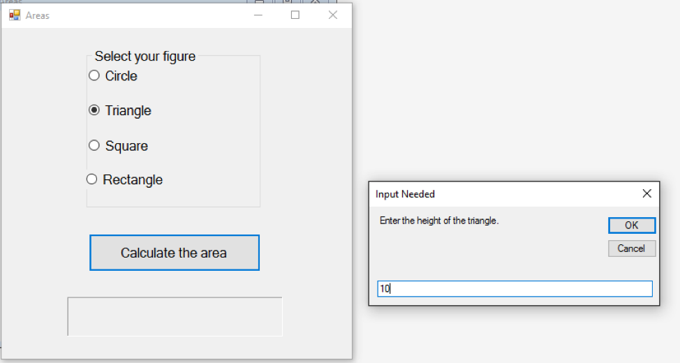Select the Circle radio button
The image size is (680, 363).
tap(94, 76)
